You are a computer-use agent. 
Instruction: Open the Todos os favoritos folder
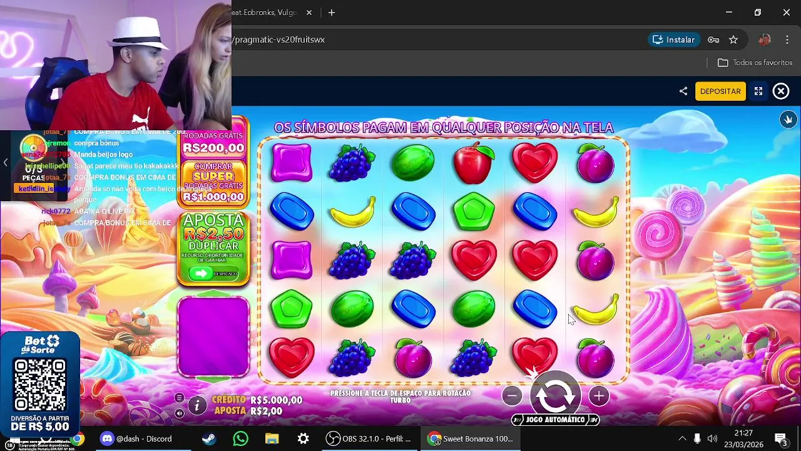coord(755,63)
